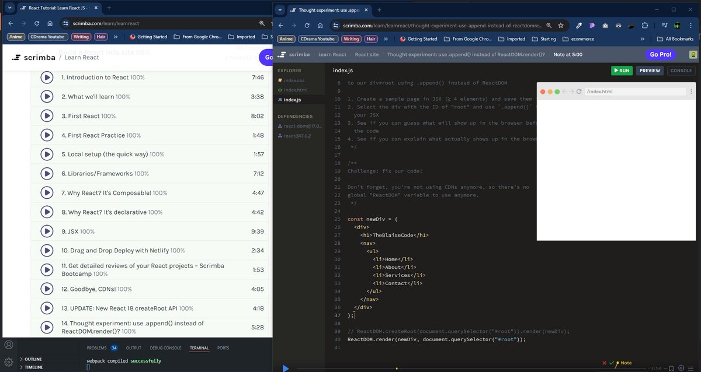Go home in left Chrome window

pos(51,23)
